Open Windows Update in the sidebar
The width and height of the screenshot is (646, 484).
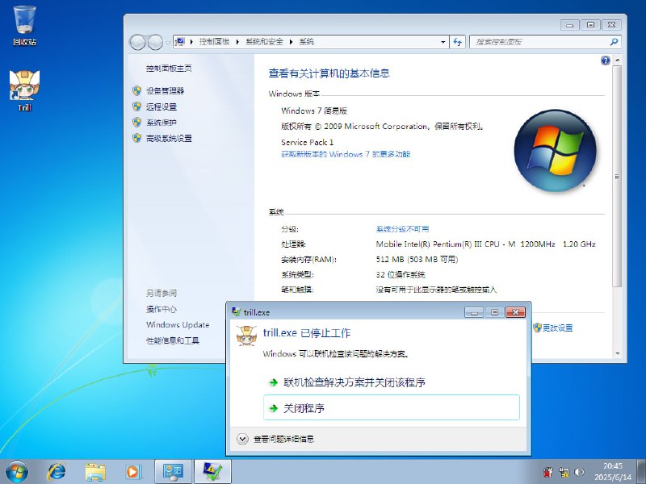pos(178,325)
